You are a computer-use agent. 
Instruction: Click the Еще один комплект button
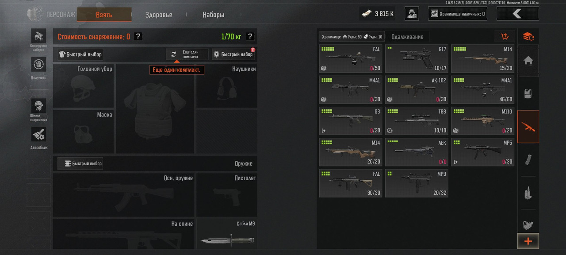pyautogui.click(x=187, y=54)
